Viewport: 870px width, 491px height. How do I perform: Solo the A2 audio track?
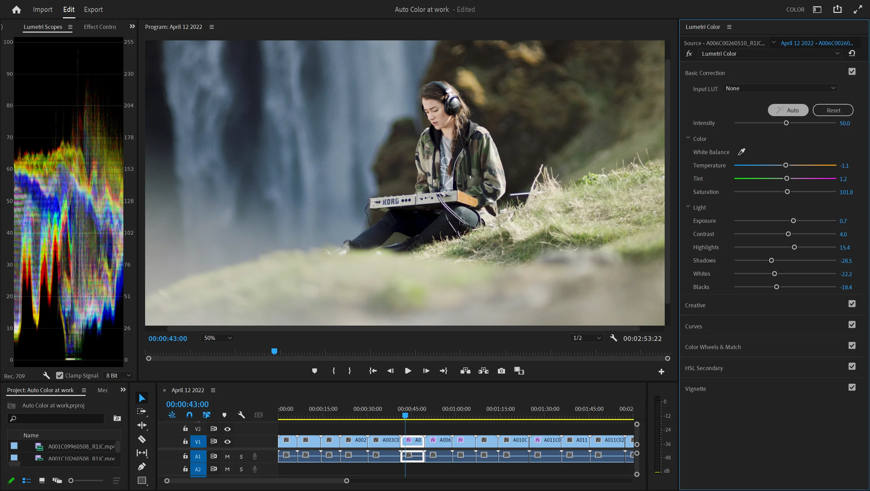pyautogui.click(x=241, y=469)
